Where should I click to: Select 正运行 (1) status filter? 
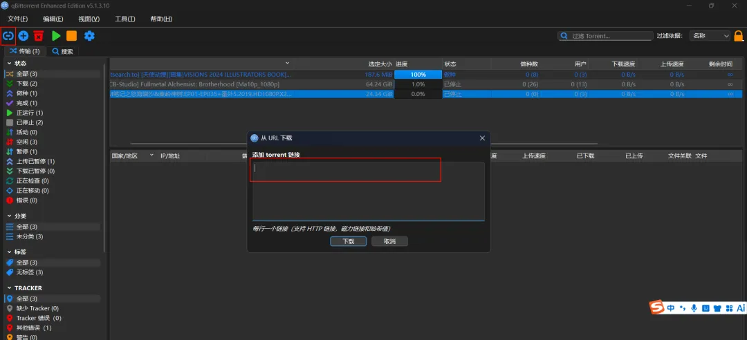[x=53, y=113]
